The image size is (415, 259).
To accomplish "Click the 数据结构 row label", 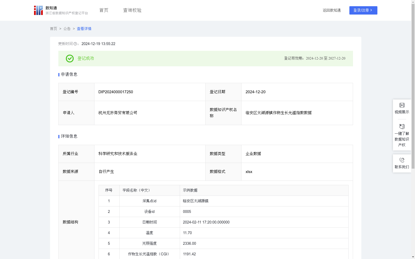I will point(70,222).
